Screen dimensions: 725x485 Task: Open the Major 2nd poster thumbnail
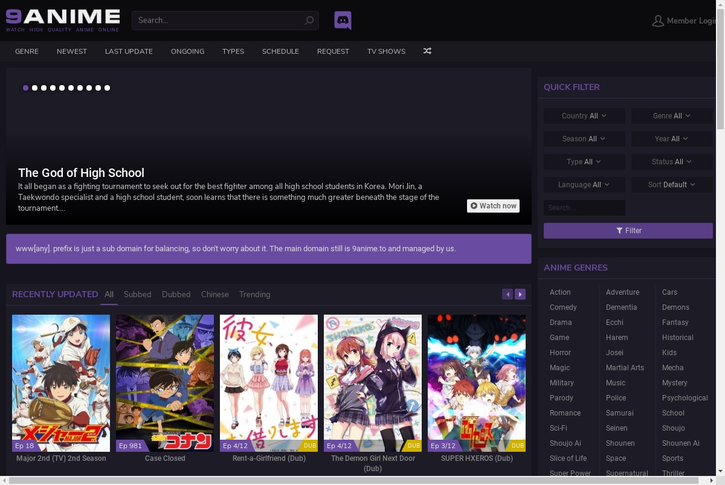coord(61,383)
